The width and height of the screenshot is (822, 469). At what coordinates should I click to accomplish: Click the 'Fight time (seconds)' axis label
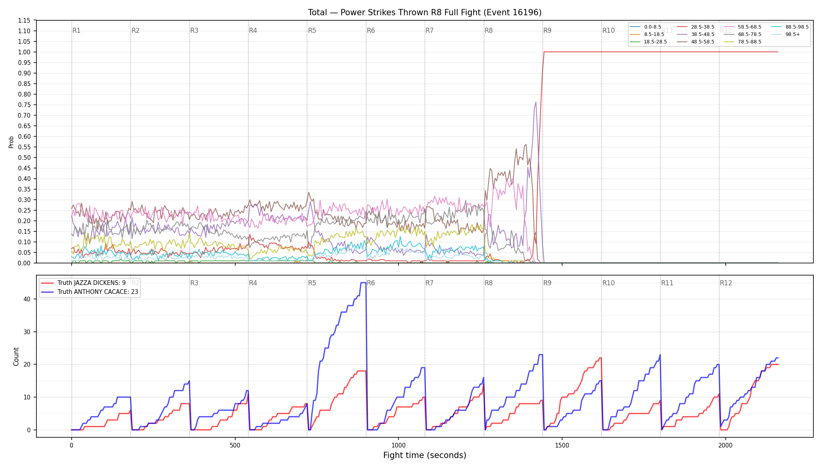pyautogui.click(x=425, y=455)
